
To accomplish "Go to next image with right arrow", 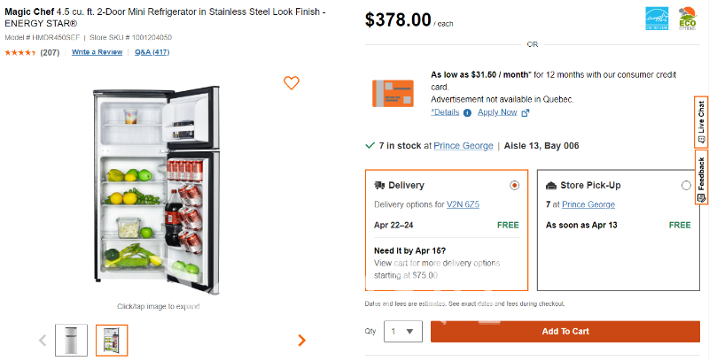I will (x=302, y=340).
